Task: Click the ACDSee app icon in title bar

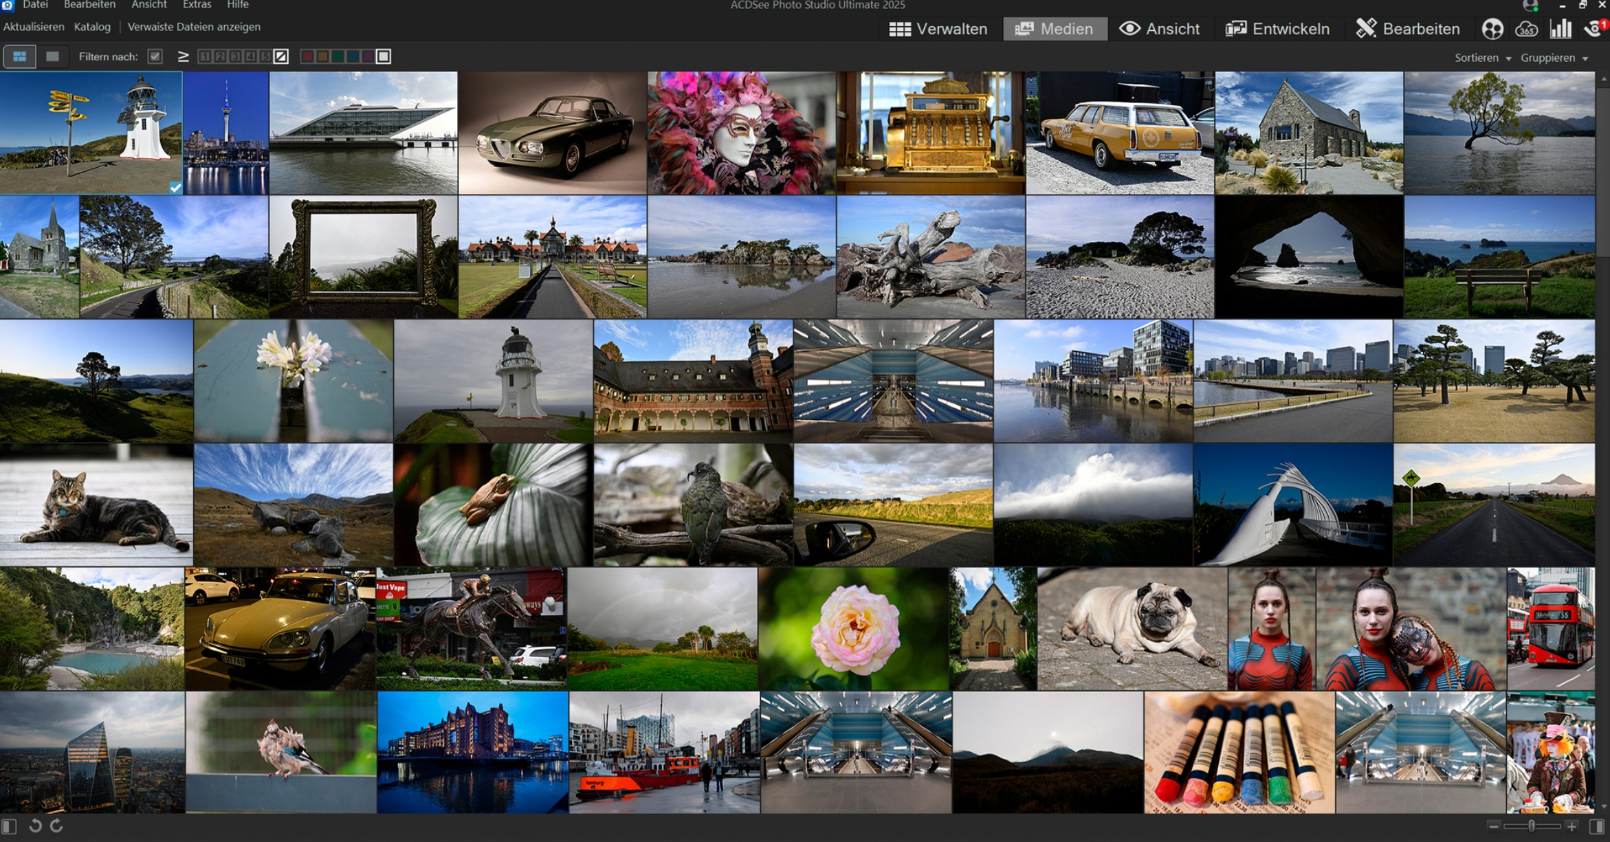Action: tap(8, 5)
